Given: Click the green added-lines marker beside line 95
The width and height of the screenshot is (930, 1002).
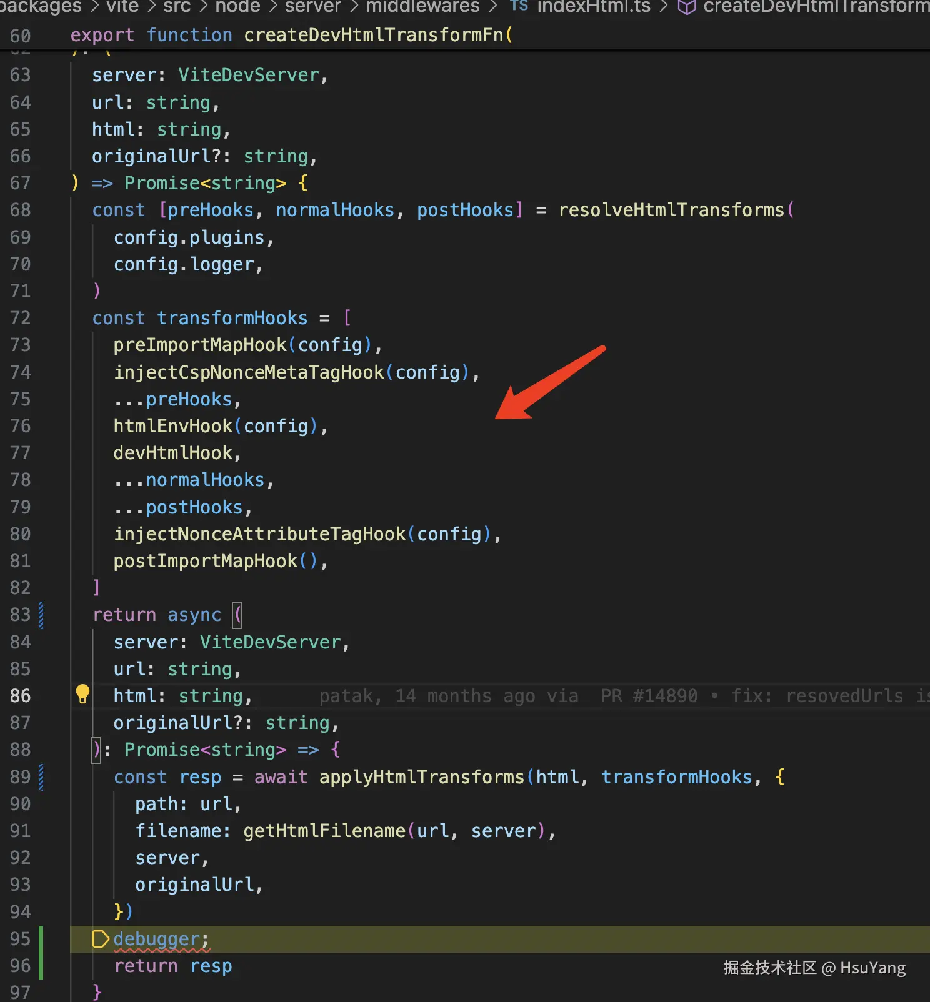Looking at the screenshot, I should click(x=41, y=952).
